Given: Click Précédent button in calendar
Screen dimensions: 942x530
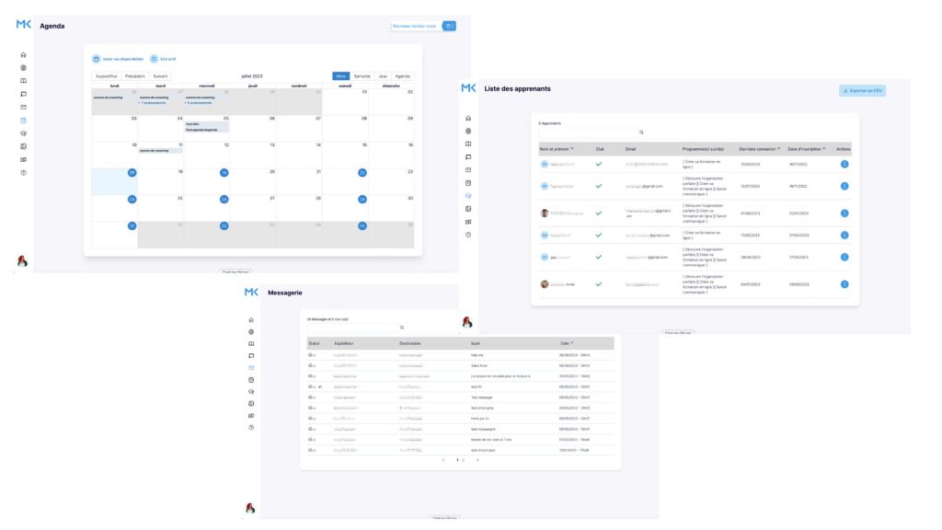Looking at the screenshot, I should click(135, 76).
